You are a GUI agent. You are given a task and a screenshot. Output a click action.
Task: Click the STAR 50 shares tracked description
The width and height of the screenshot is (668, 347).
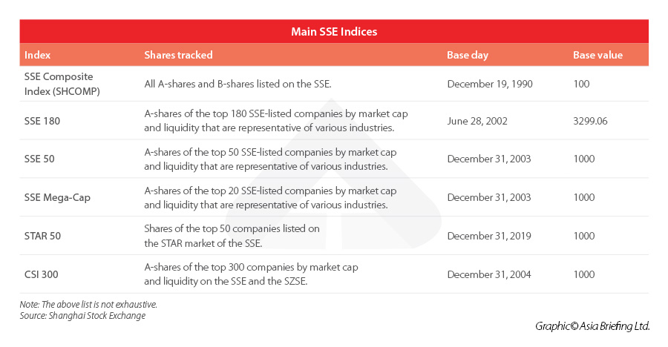pos(232,236)
